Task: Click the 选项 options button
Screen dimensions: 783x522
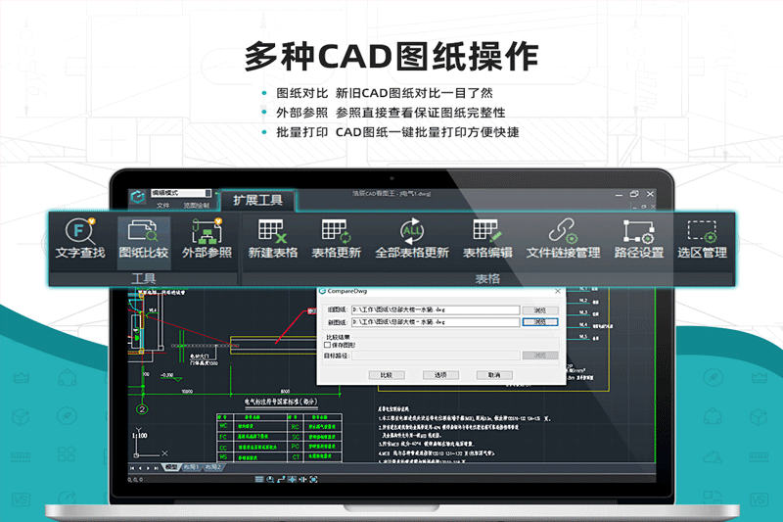Action: (x=439, y=375)
